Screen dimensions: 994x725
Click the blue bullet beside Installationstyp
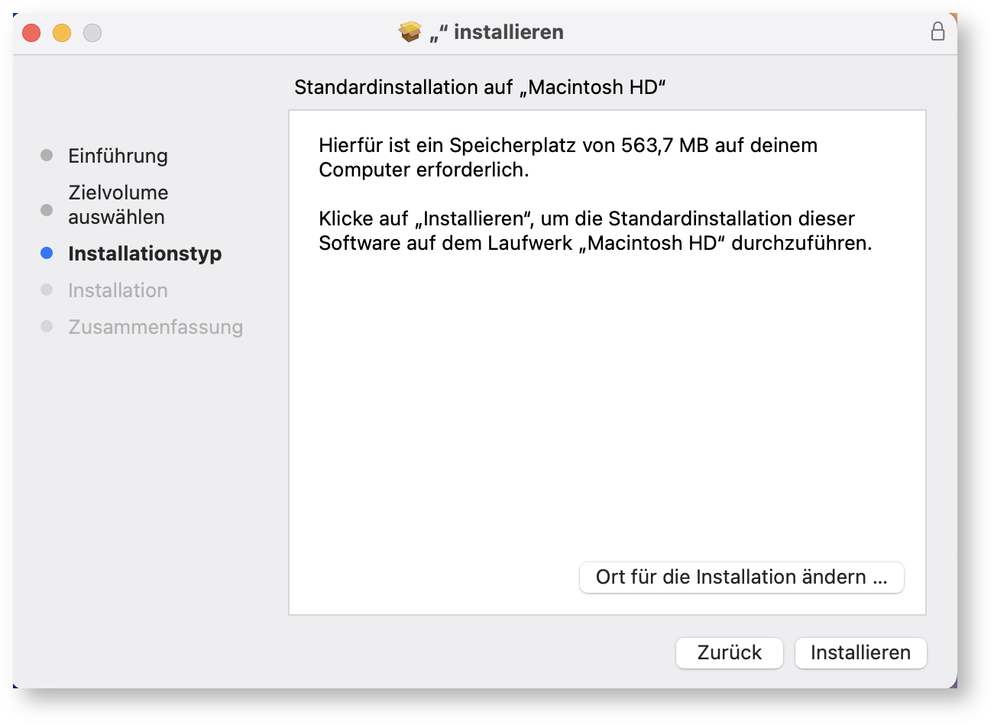point(47,253)
